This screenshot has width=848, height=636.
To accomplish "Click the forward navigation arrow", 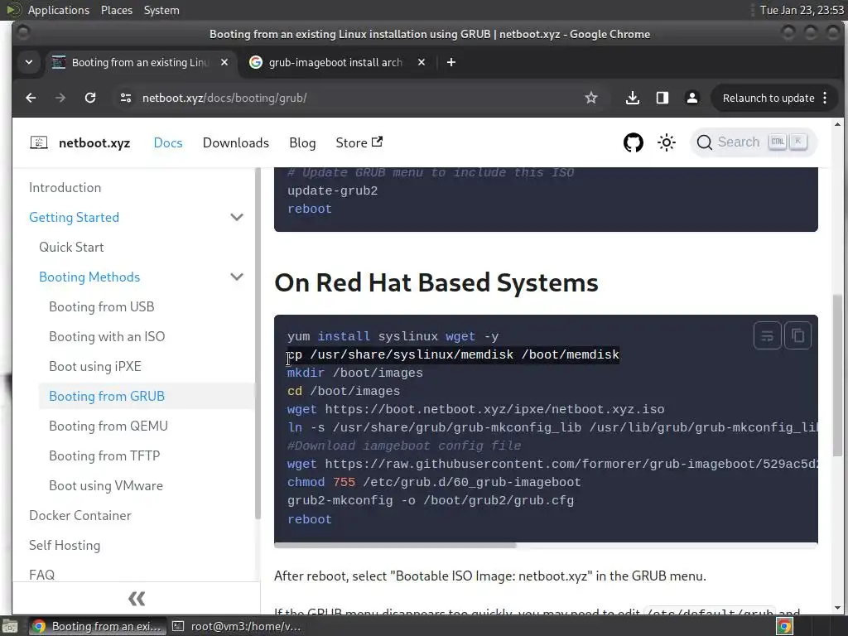I will pos(60,98).
